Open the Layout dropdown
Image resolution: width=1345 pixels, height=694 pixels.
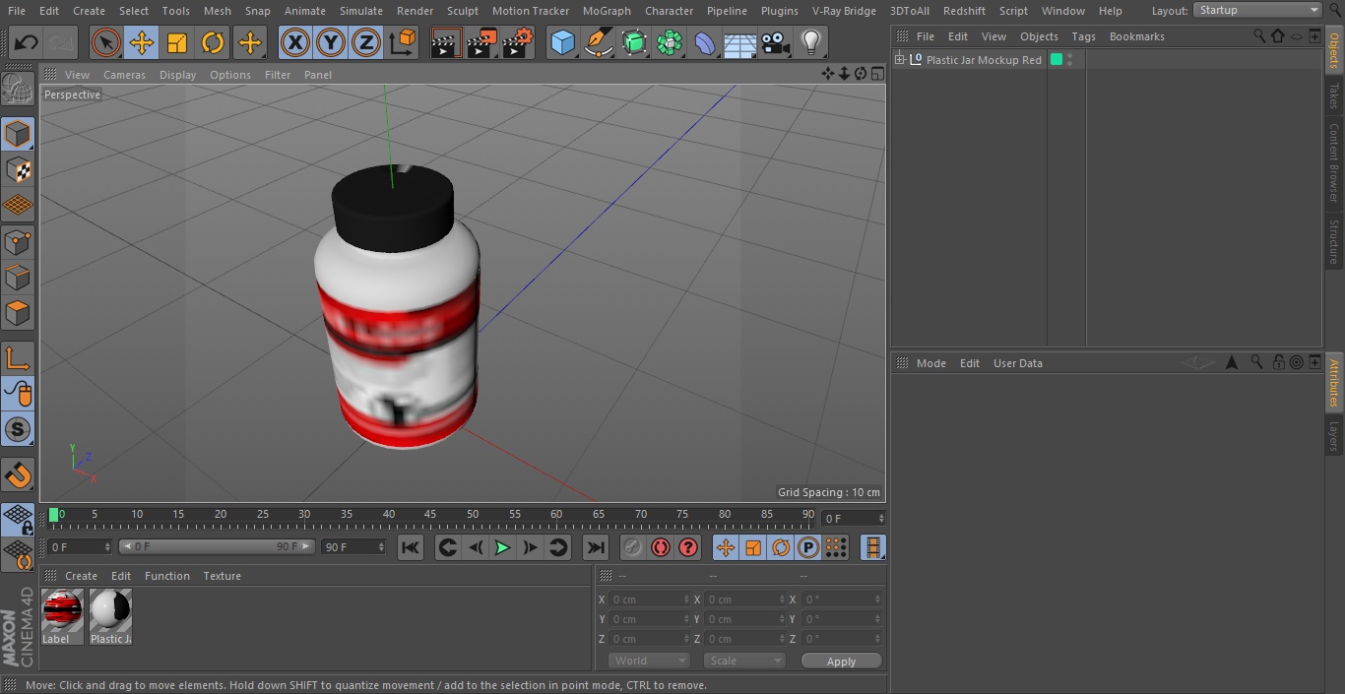(1257, 10)
